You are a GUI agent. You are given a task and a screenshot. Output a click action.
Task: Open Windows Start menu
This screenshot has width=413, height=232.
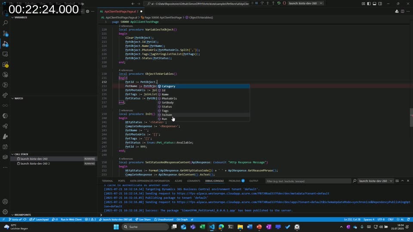[x=116, y=227]
